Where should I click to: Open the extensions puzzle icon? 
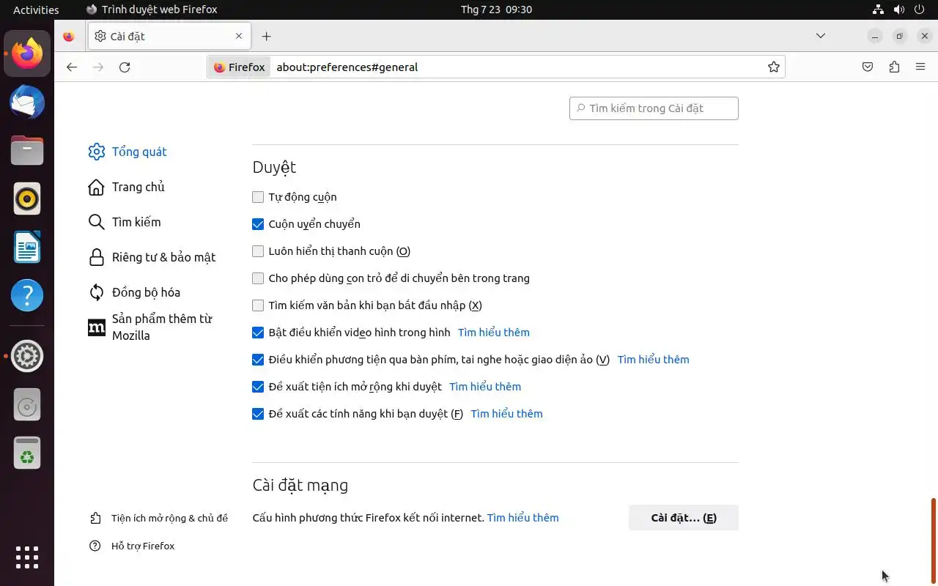894,67
